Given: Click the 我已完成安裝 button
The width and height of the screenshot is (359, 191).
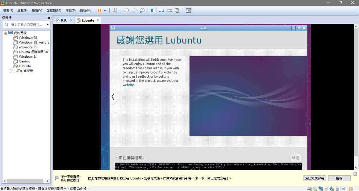Looking at the screenshot, I should point(314,178).
